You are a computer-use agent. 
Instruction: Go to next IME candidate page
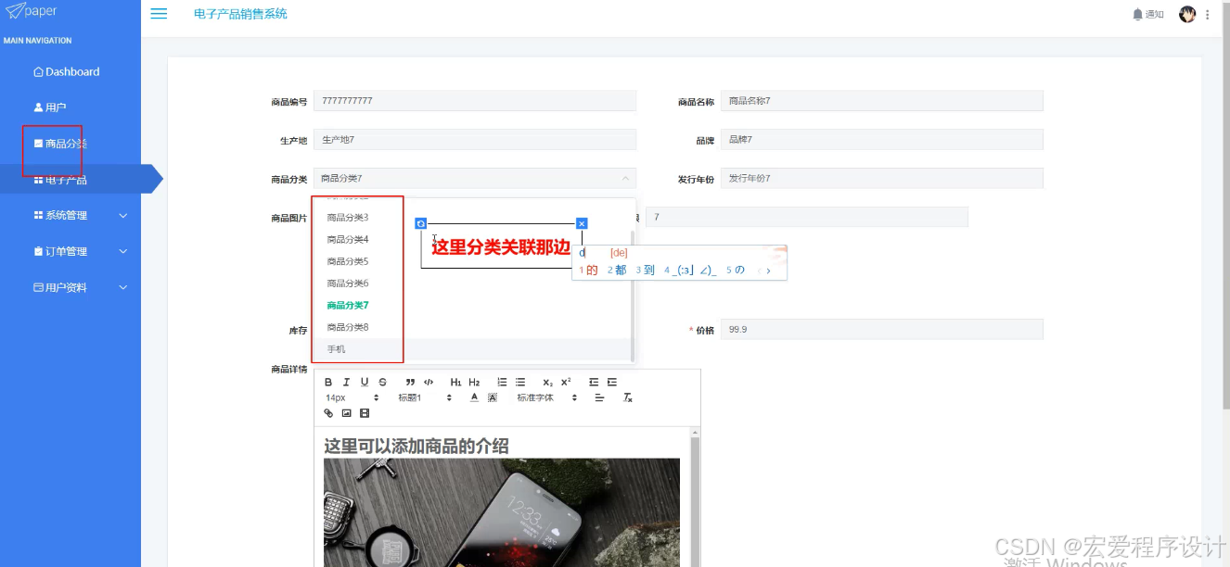[768, 271]
